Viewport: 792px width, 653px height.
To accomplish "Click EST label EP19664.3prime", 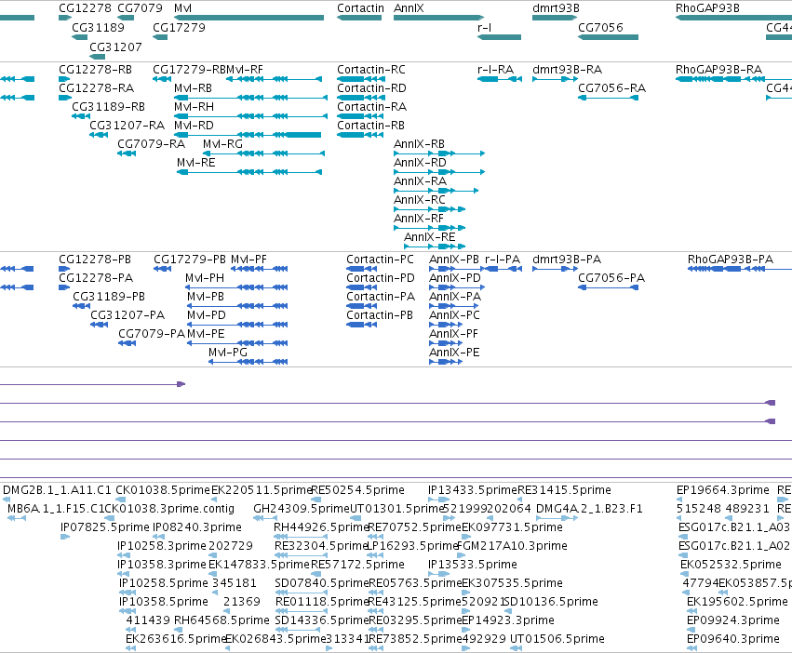I will pyautogui.click(x=723, y=490).
